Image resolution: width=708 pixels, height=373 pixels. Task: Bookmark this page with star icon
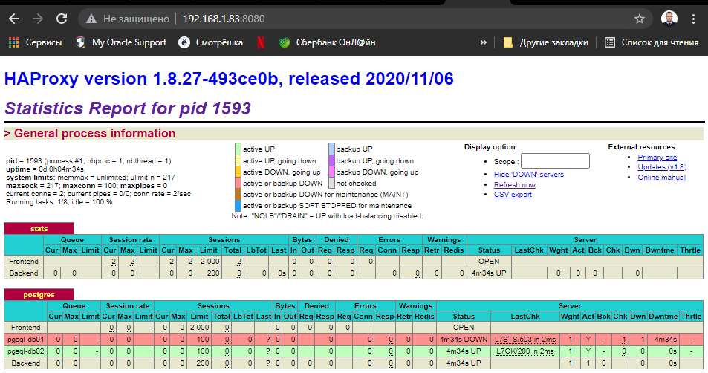click(x=640, y=19)
